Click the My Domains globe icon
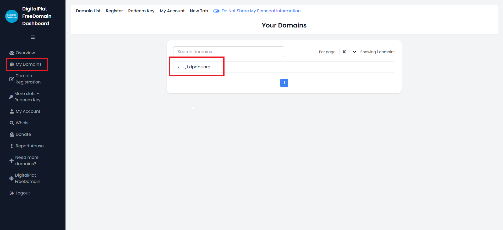Screen dimensions: 503x230 click(12, 64)
